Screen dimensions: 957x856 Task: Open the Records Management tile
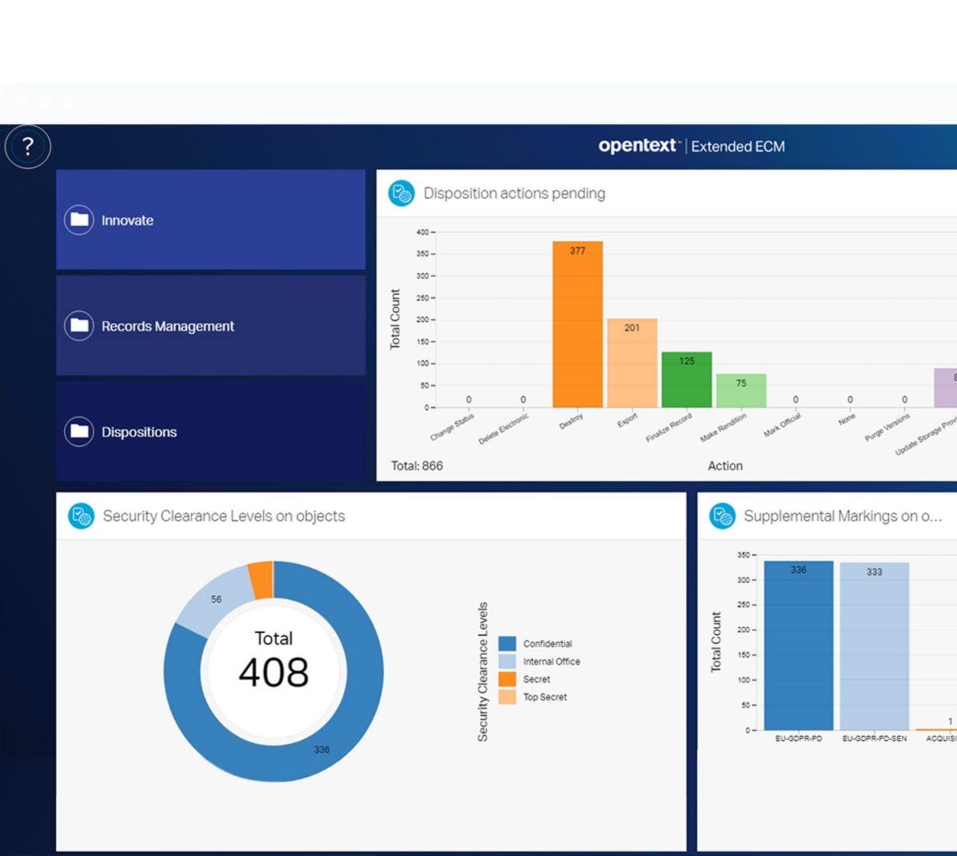click(211, 326)
